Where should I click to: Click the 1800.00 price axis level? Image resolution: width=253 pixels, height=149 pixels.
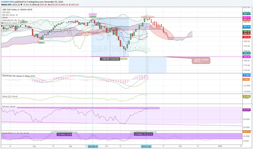click(247, 61)
